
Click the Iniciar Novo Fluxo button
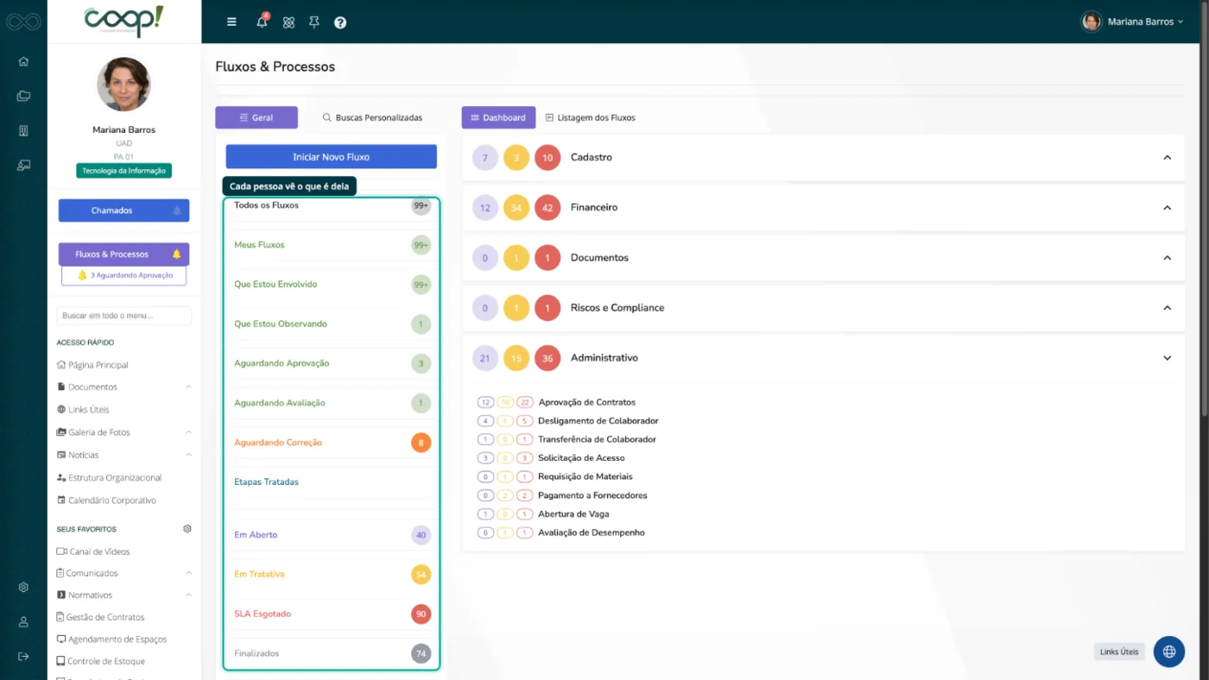332,157
